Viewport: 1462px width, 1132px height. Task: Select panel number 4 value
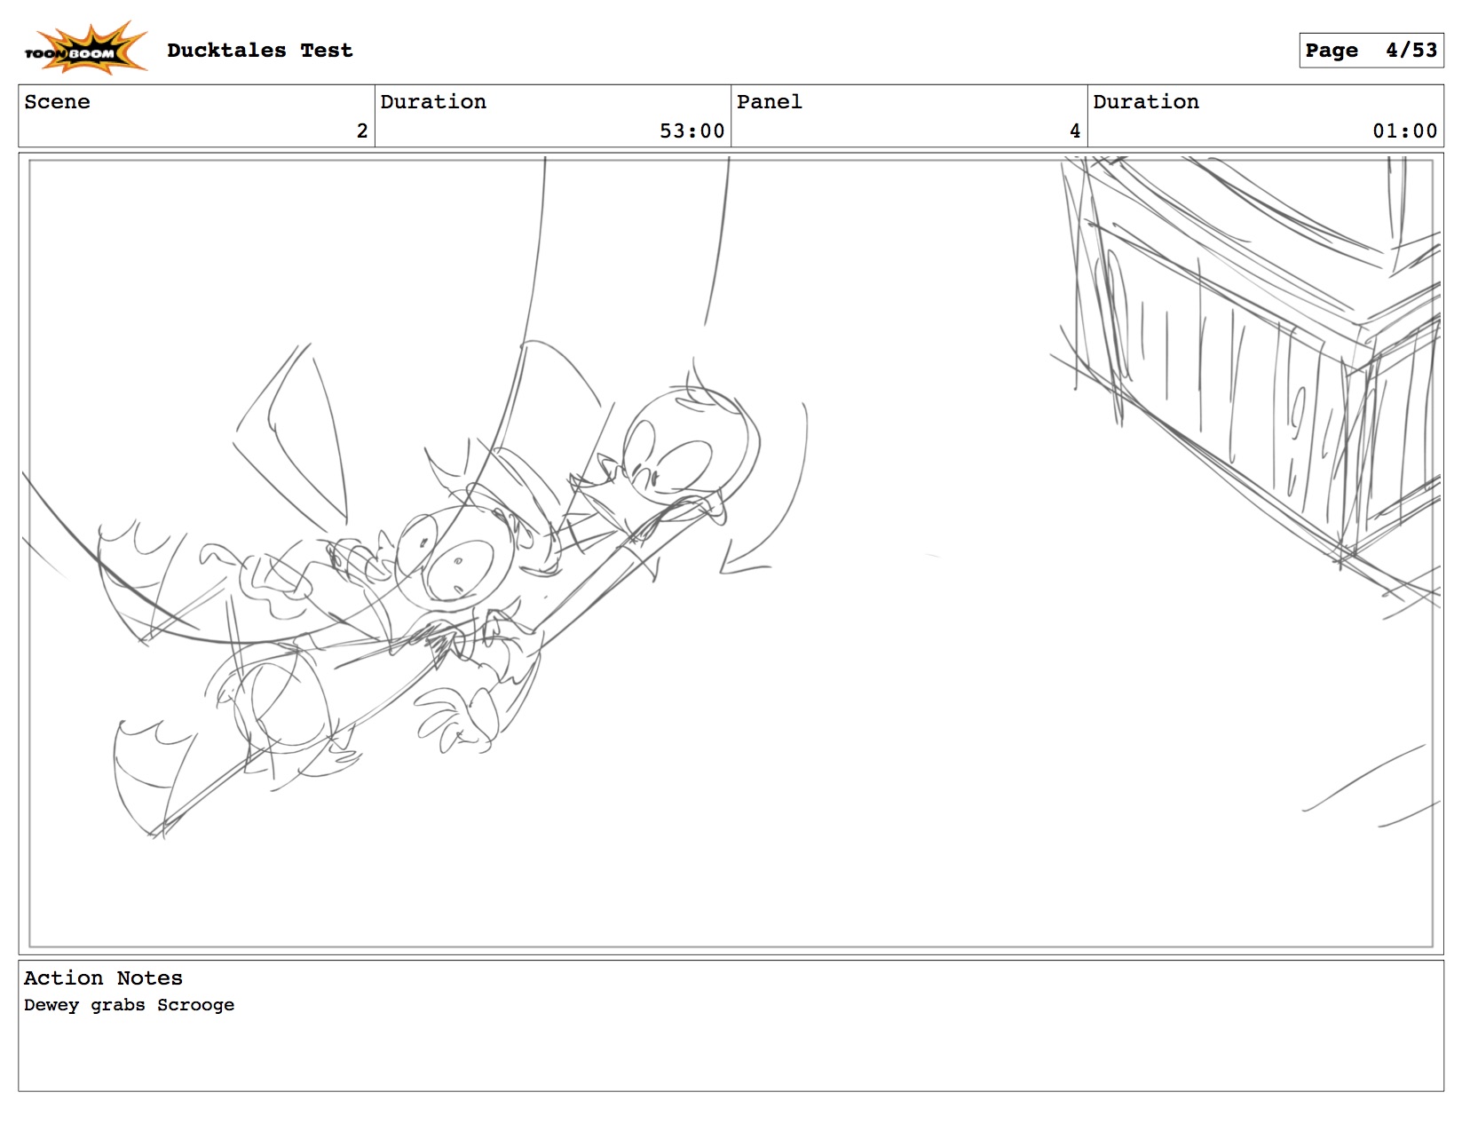click(x=1074, y=131)
